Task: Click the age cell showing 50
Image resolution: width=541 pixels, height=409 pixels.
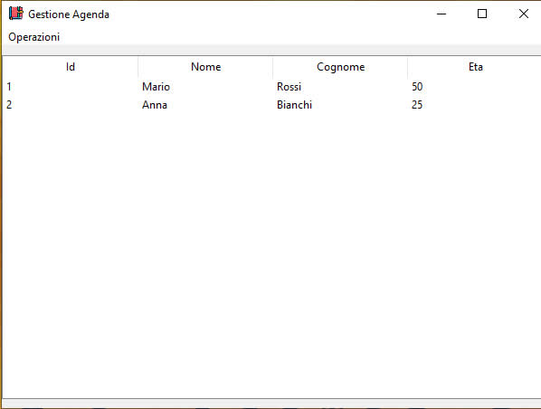Action: point(417,87)
